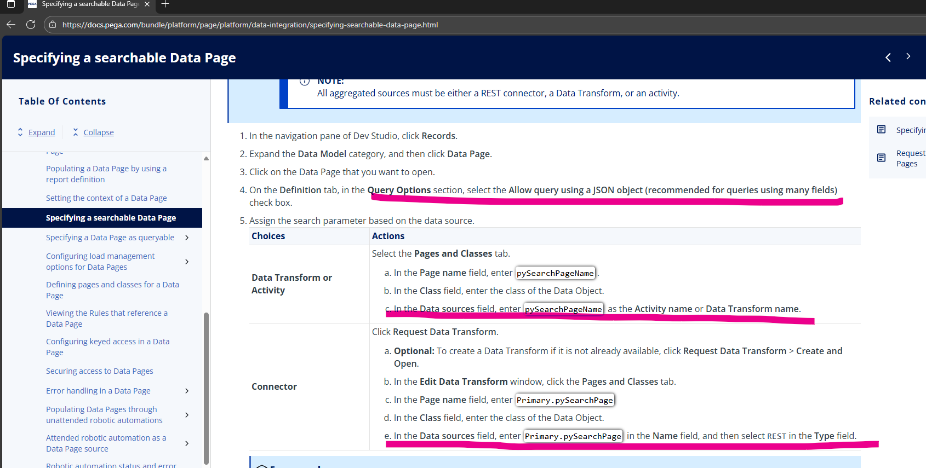Image resolution: width=926 pixels, height=468 pixels.
Task: Go to previous page chevron in header
Action: point(888,57)
